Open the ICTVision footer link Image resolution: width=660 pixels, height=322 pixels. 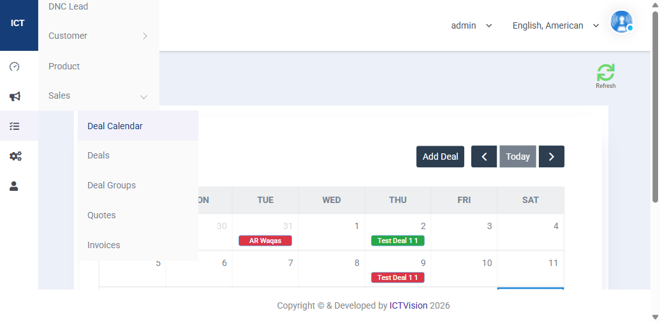(408, 305)
